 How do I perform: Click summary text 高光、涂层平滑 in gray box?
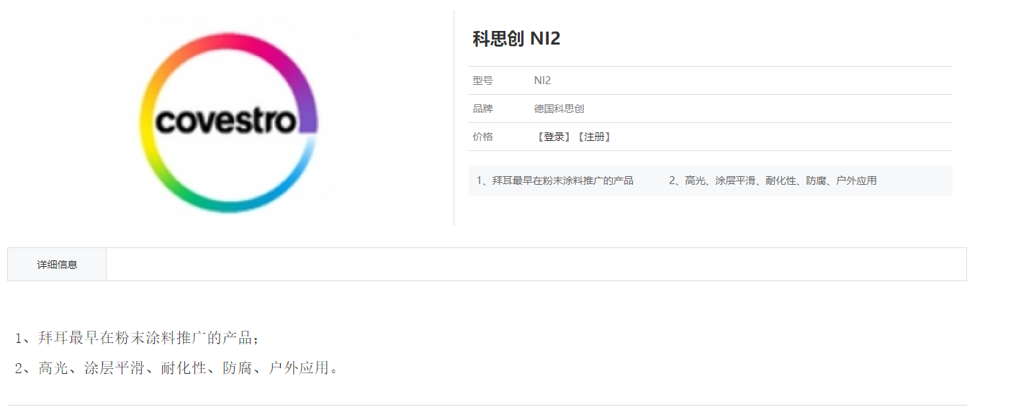tap(720, 180)
